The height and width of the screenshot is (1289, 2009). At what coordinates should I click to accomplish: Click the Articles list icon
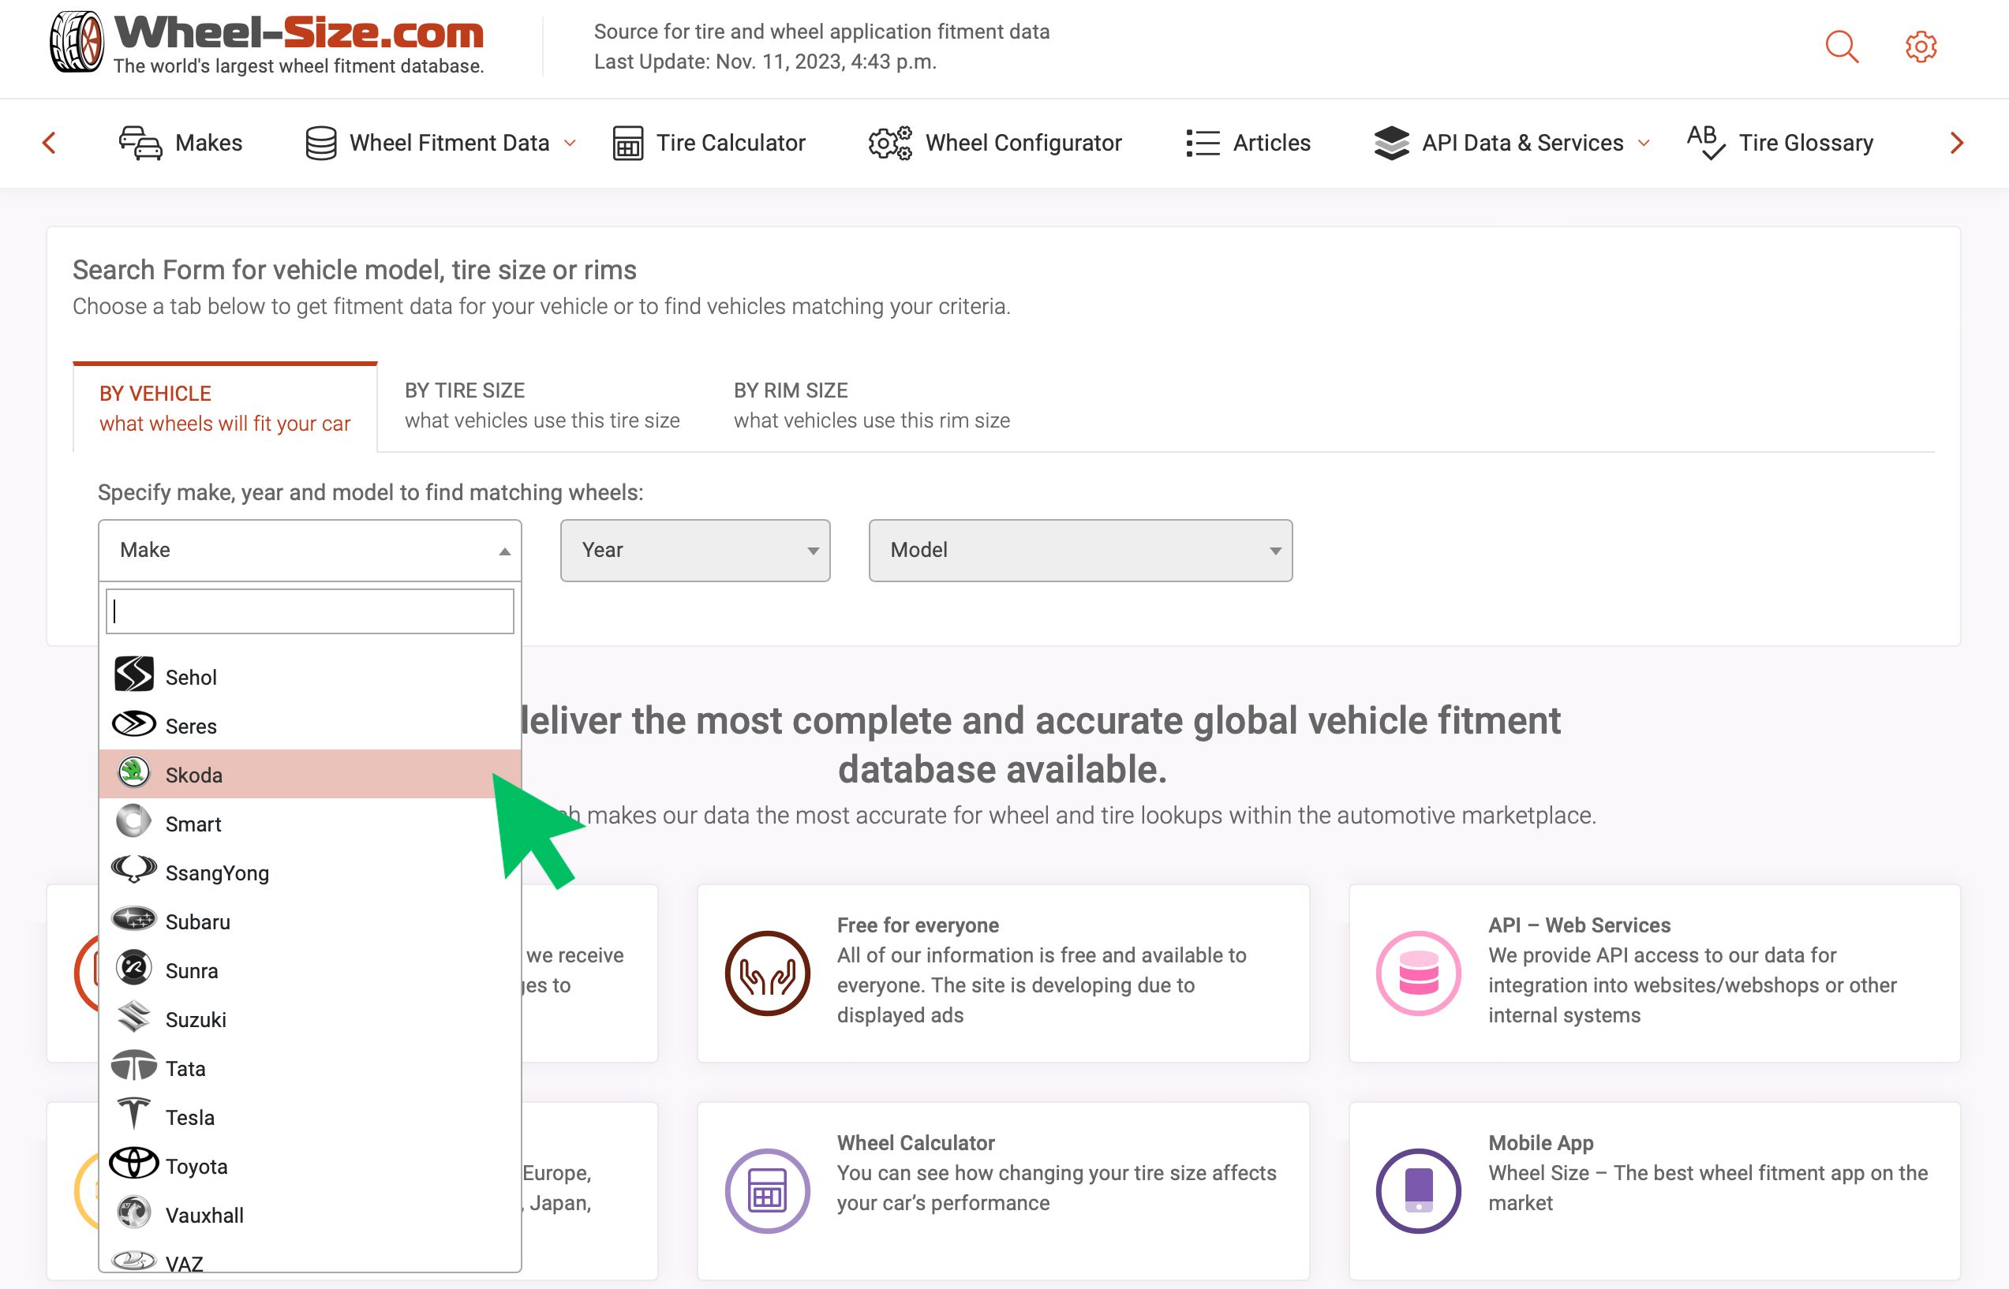1203,143
